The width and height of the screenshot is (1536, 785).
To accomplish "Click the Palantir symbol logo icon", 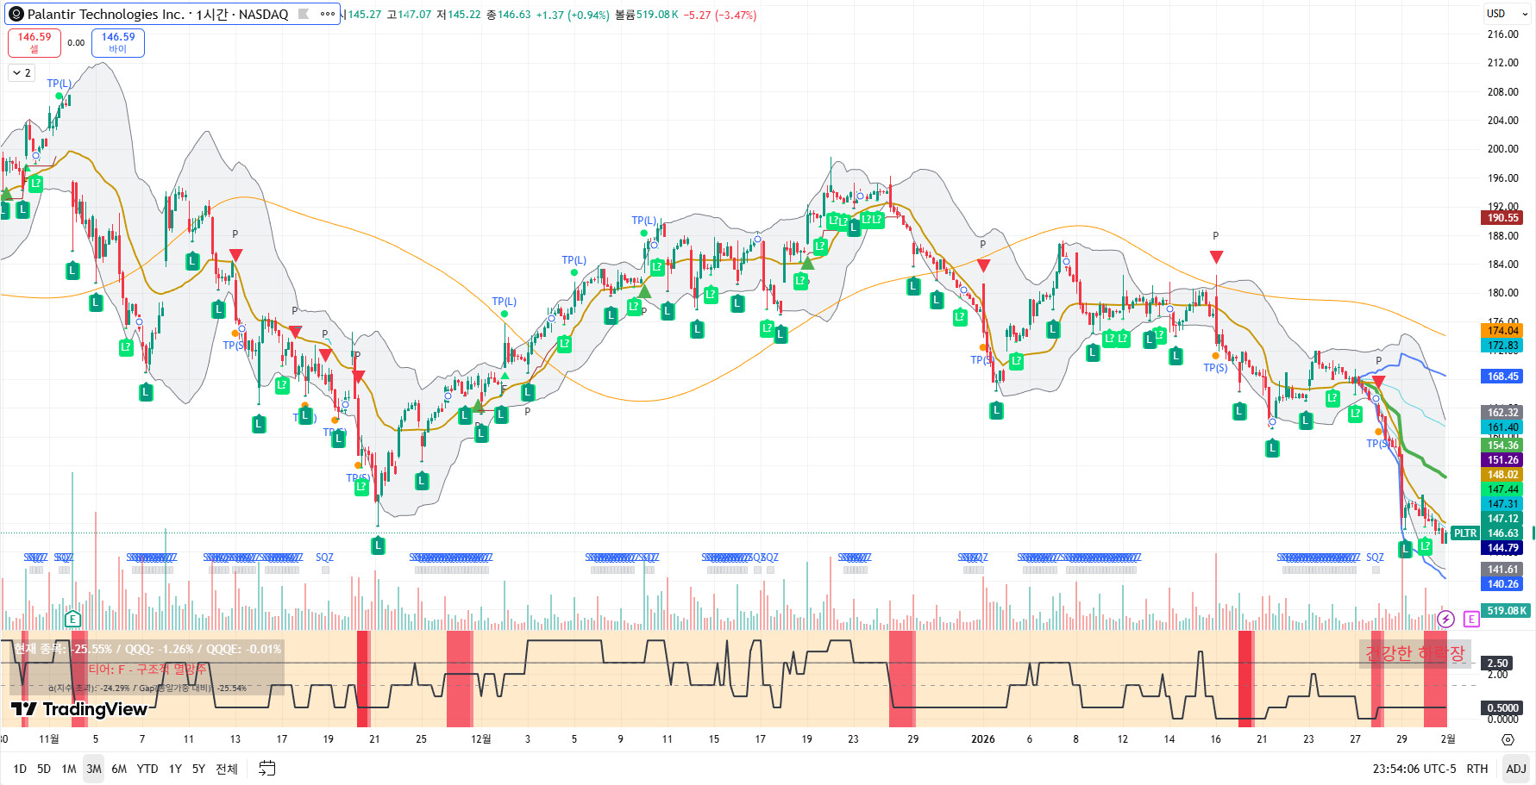I will (16, 14).
